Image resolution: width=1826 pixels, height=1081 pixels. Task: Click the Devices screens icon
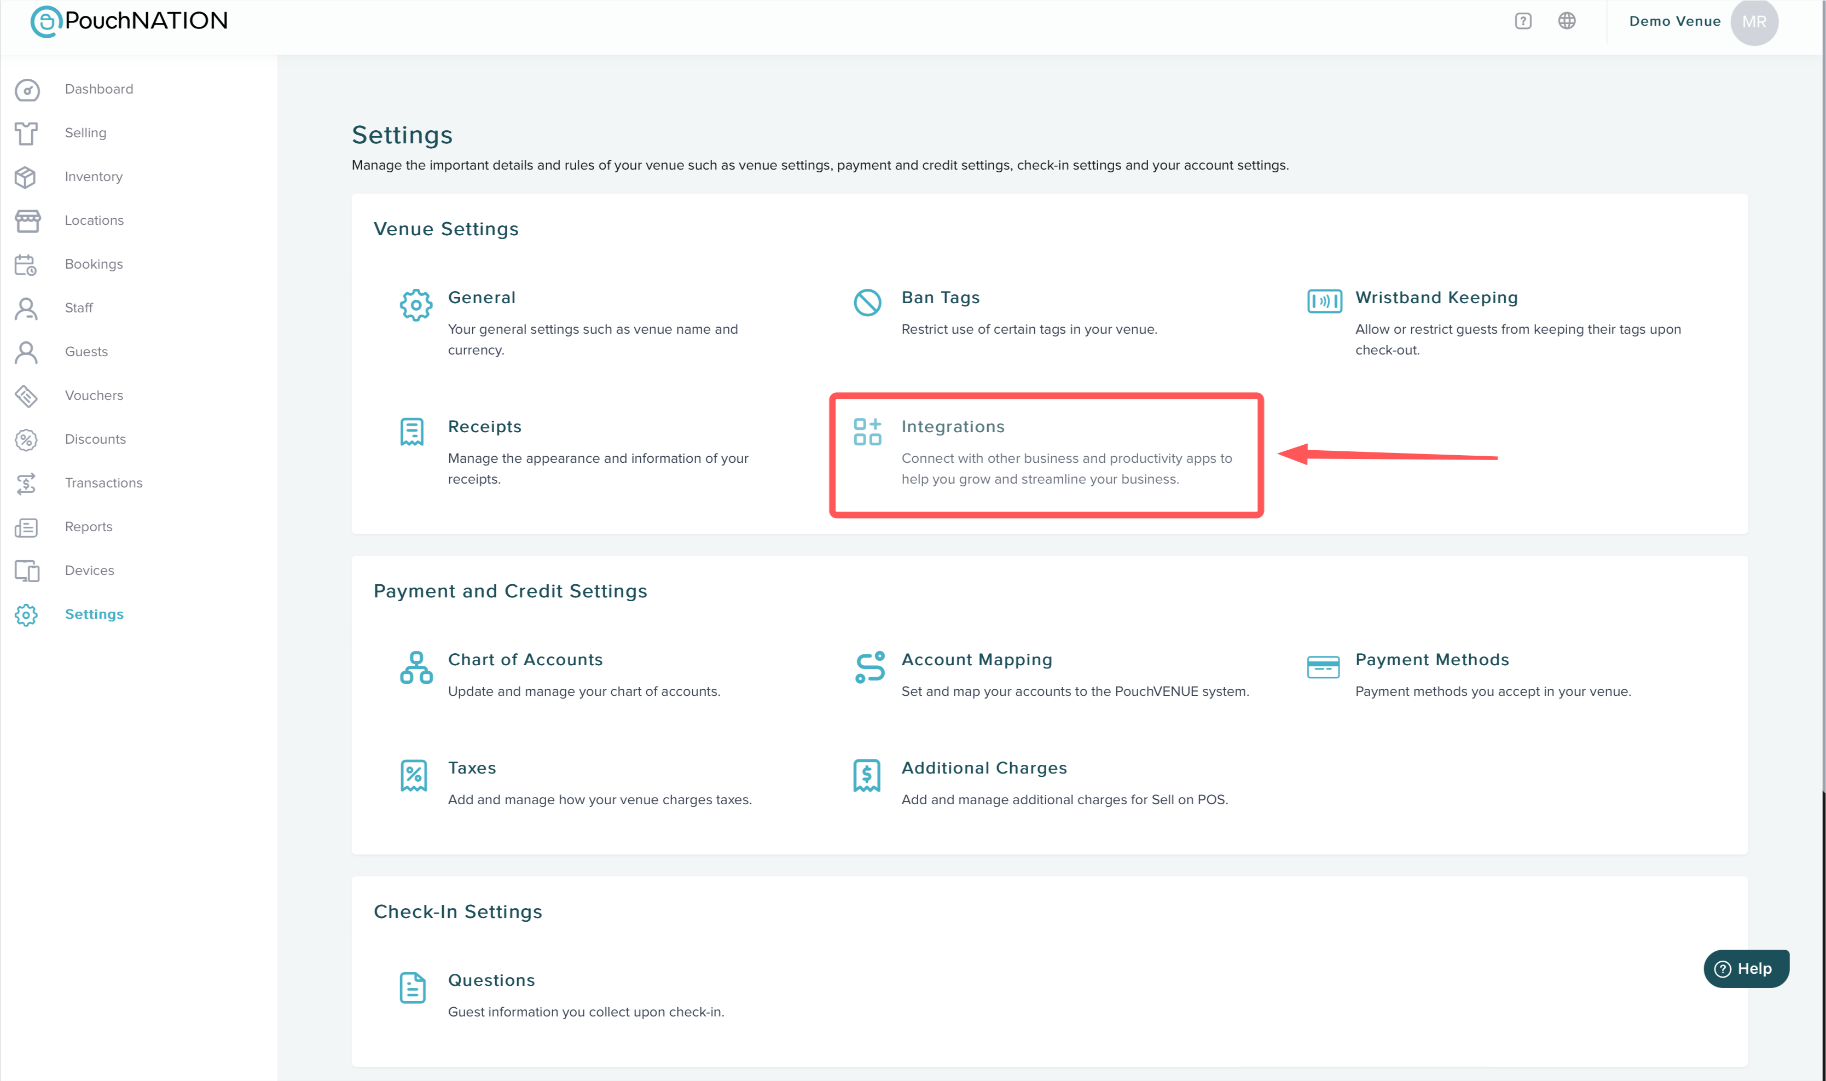pos(27,571)
